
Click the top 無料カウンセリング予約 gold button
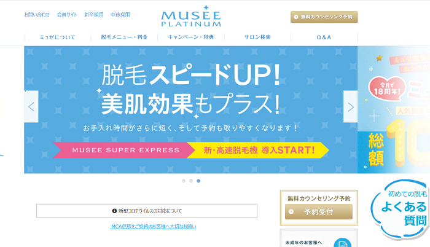324,17
